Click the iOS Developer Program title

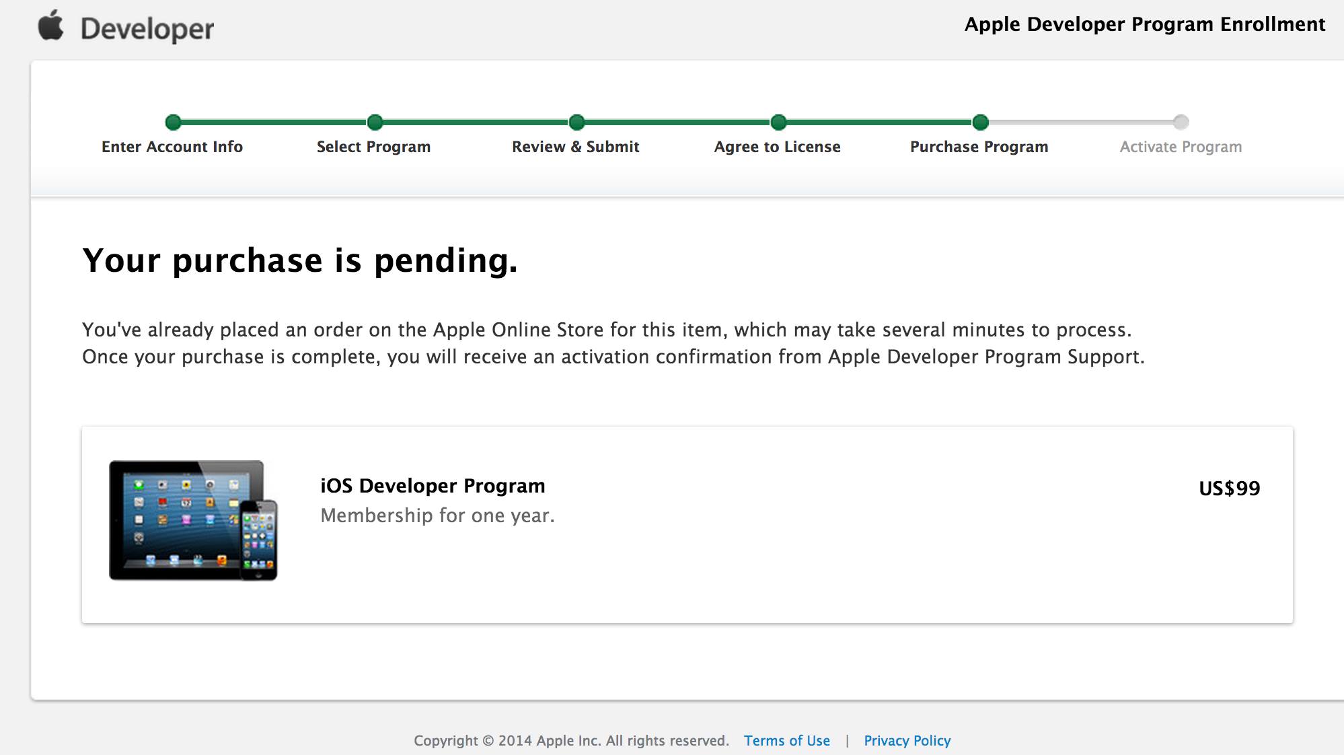[x=433, y=486]
